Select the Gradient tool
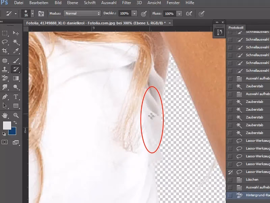 [15, 78]
